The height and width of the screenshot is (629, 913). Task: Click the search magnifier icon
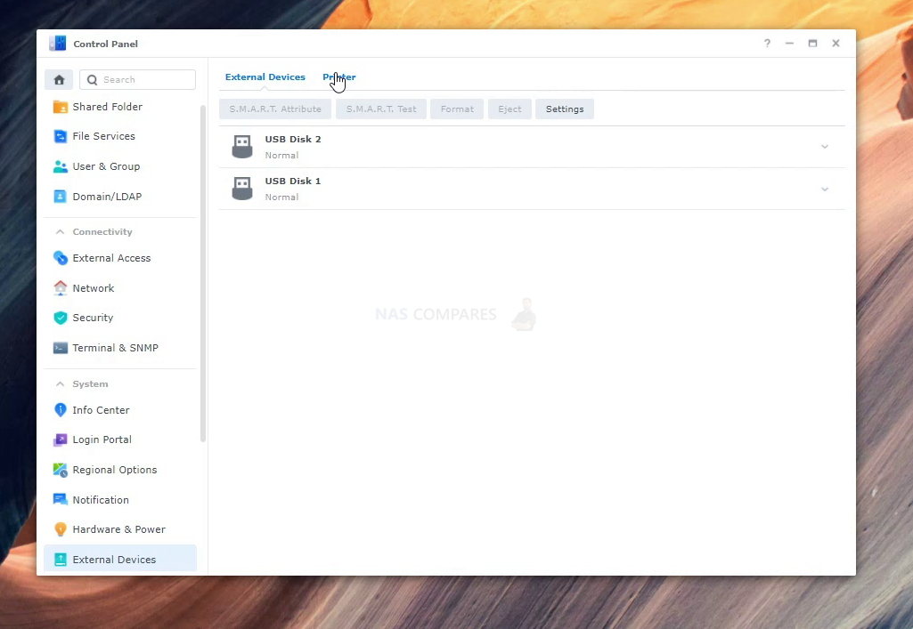(x=92, y=80)
